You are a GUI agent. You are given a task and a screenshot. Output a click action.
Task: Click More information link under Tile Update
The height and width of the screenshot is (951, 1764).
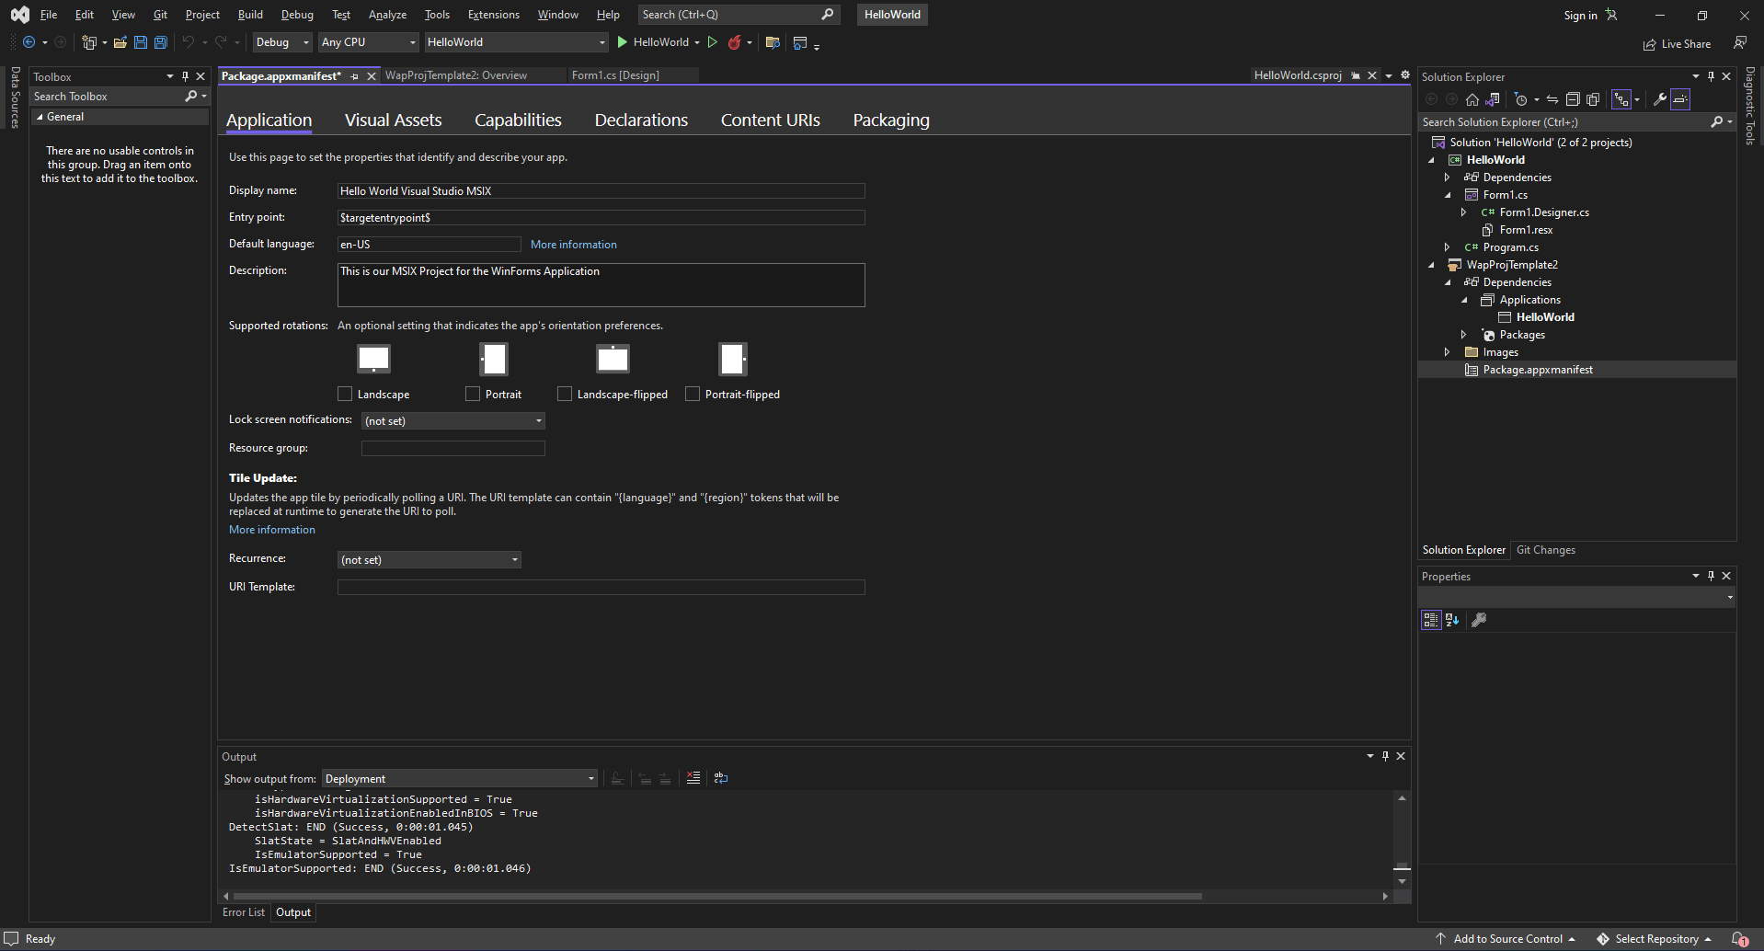point(272,530)
